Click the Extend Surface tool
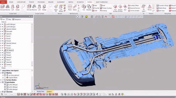This screenshot has height=98, width=176. click(120, 8)
